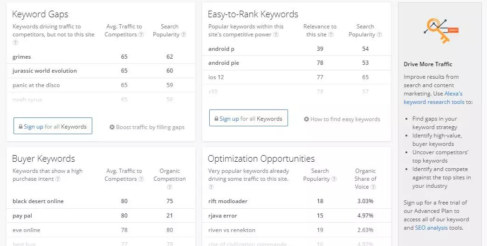Select black desert online keyword
487x246 pixels.
click(x=38, y=201)
